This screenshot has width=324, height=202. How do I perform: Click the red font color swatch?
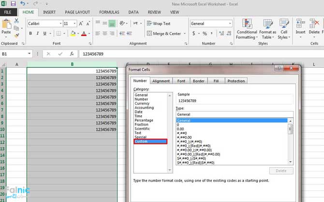point(84,34)
